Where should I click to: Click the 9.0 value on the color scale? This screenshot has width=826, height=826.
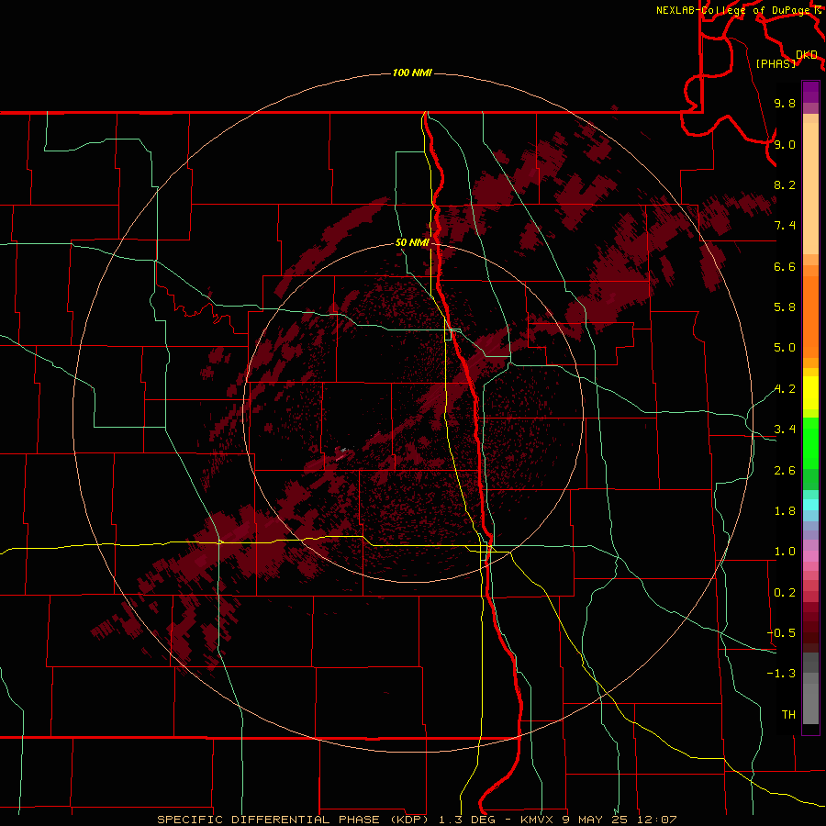point(785,144)
